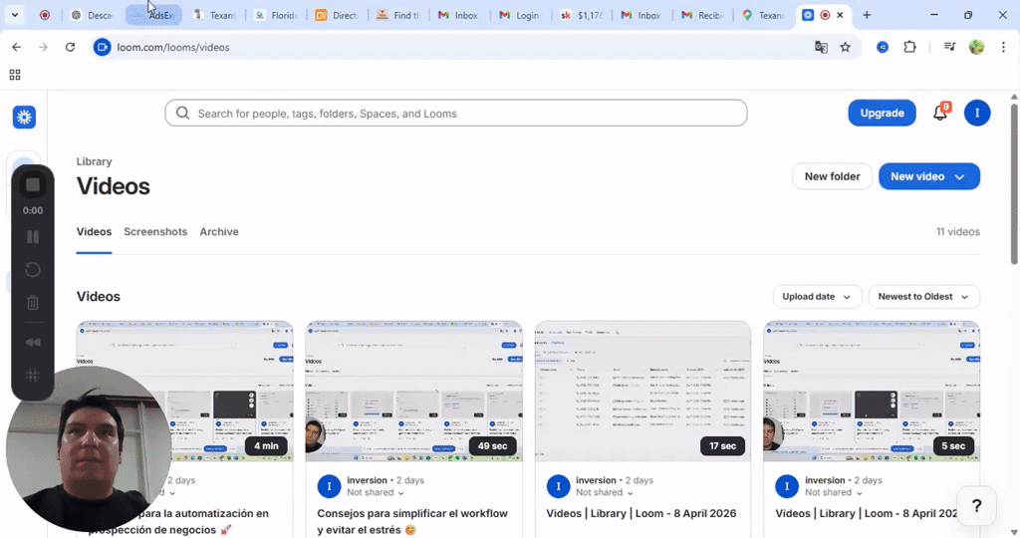Open the media control icon in browser toolbar
Viewport: 1020px width, 538px height.
pyautogui.click(x=949, y=47)
